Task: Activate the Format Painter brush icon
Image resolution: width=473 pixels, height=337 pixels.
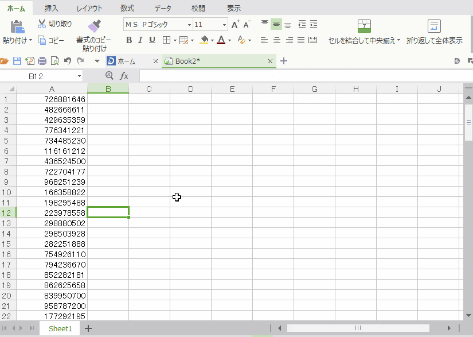Action: [95, 26]
